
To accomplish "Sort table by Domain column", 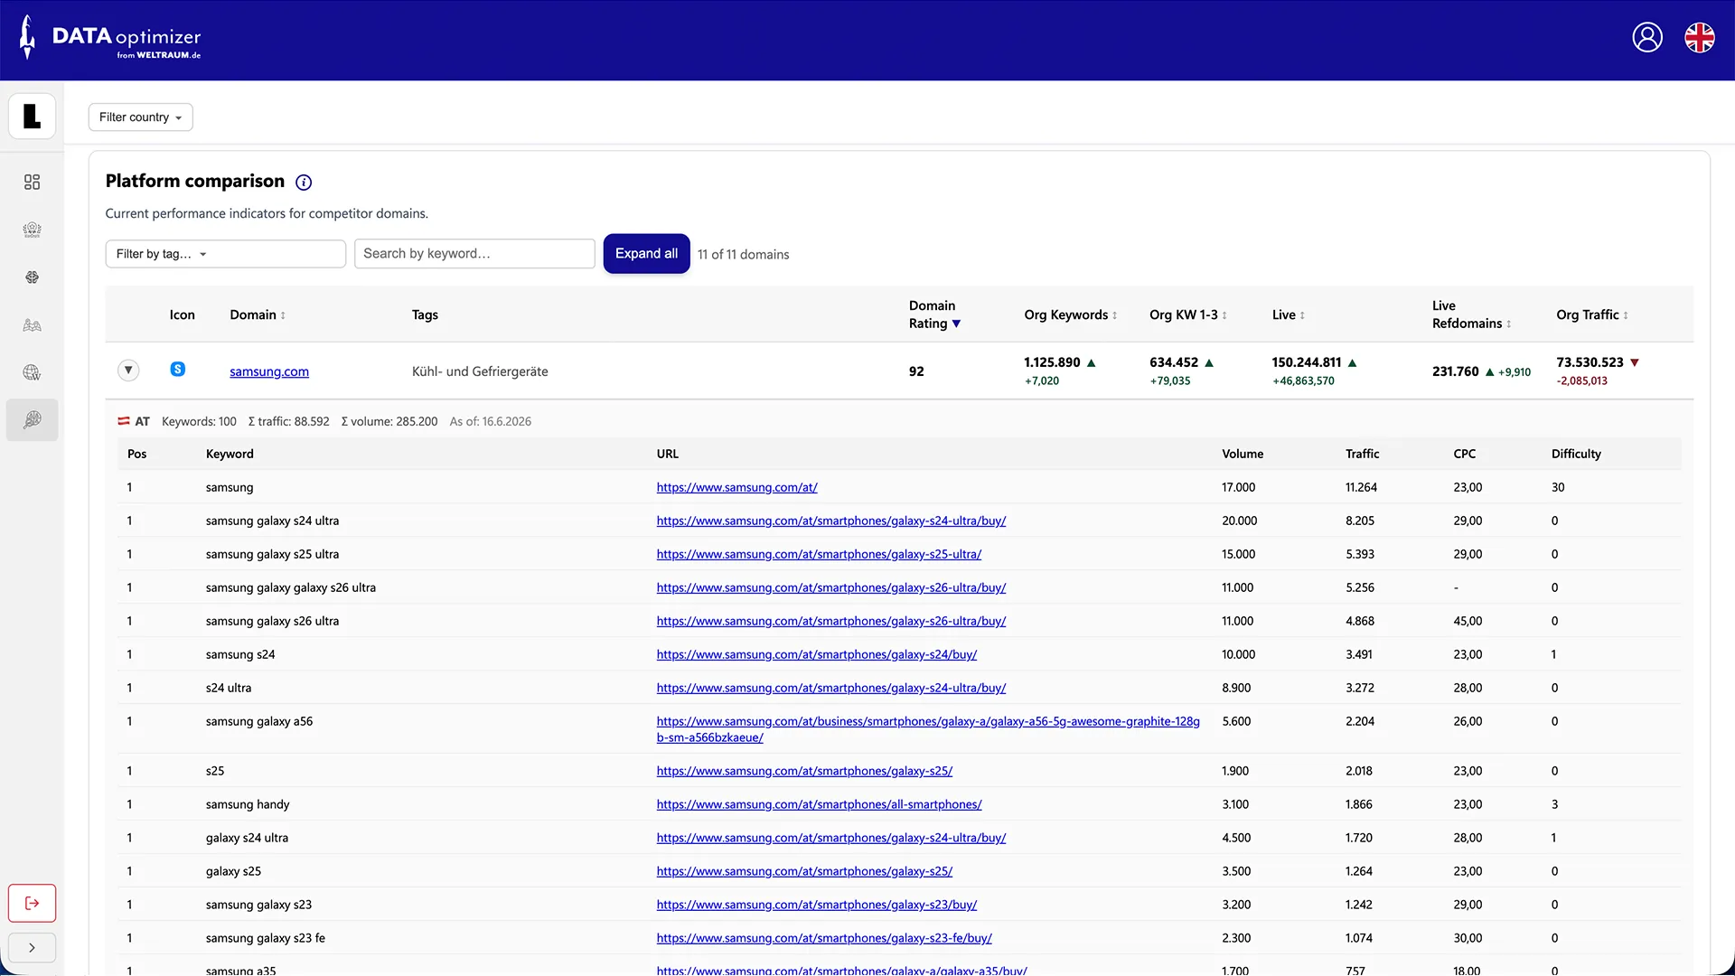I will click(258, 314).
